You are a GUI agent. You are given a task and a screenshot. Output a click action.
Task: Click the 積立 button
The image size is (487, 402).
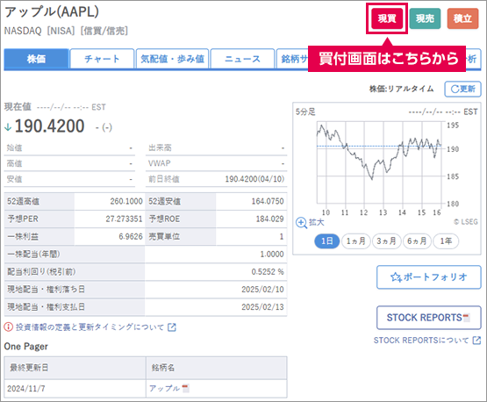coord(462,18)
